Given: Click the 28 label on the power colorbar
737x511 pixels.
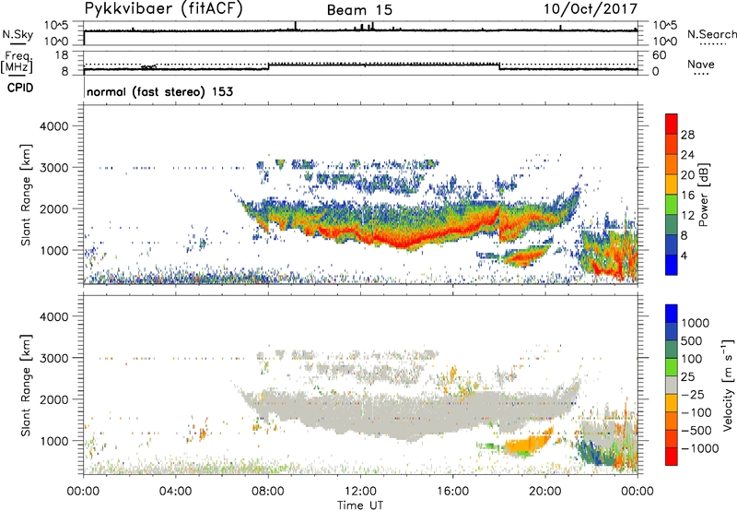Looking at the screenshot, I should click(x=687, y=135).
